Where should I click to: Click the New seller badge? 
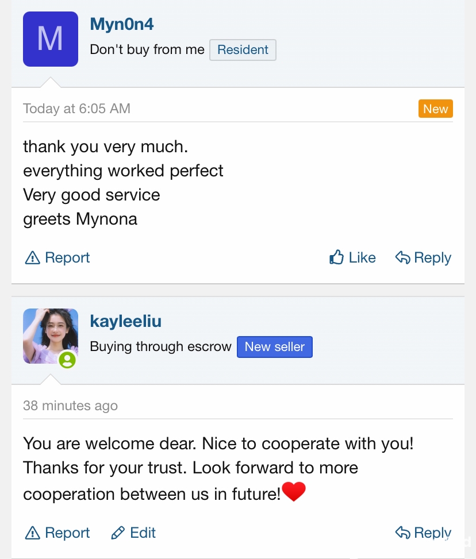tap(275, 347)
